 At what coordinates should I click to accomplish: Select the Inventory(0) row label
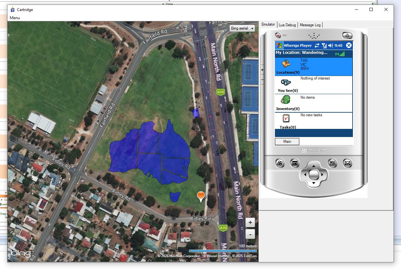[x=288, y=109]
